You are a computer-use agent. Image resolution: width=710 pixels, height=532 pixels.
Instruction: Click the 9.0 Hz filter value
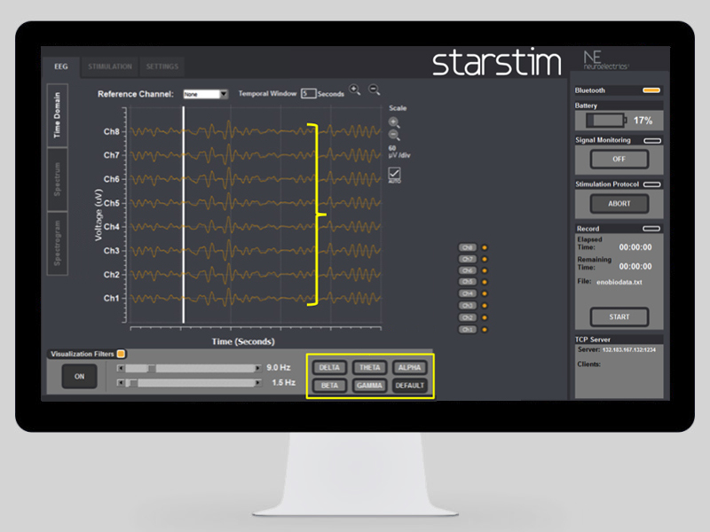[x=278, y=367]
